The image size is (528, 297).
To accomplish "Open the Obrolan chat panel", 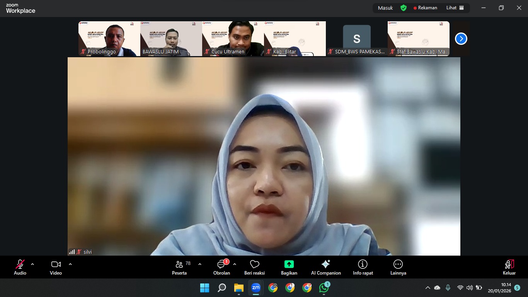I will click(221, 267).
